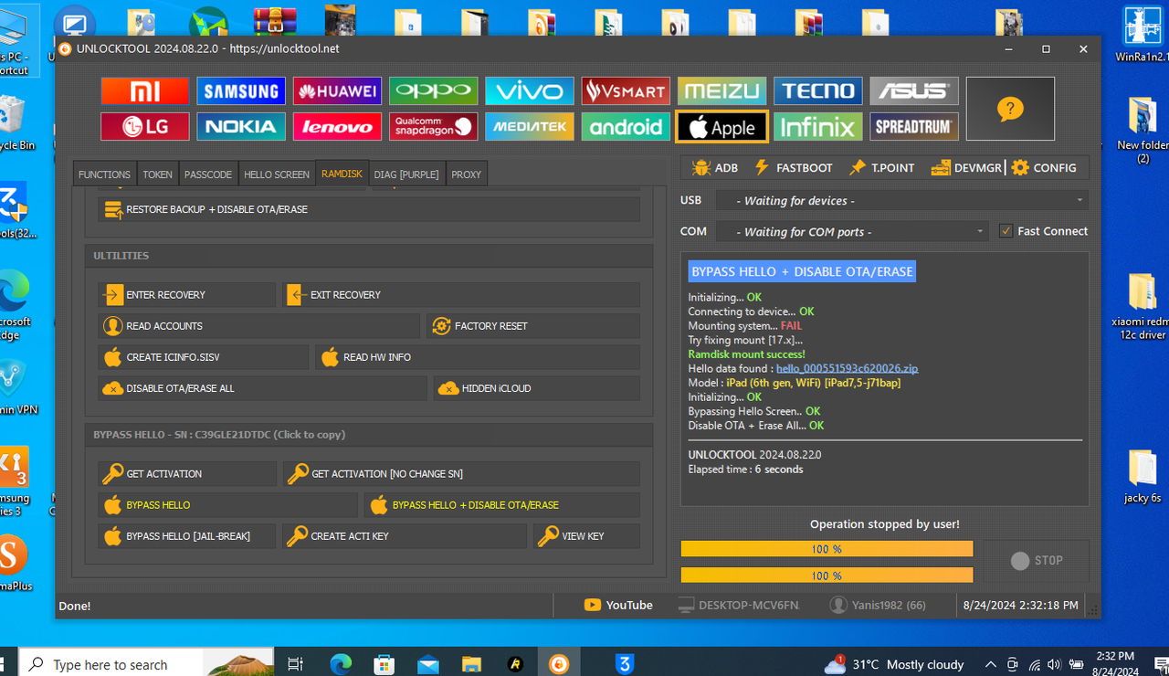Viewport: 1169px width, 676px height.
Task: Click VIEW KEY button
Action: pyautogui.click(x=586, y=536)
